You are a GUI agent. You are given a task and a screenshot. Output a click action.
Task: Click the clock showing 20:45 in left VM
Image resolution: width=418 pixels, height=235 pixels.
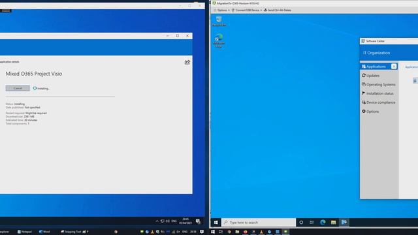pyautogui.click(x=185, y=221)
